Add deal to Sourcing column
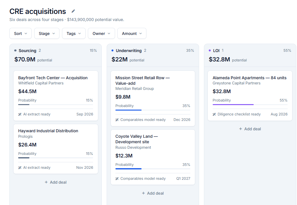This screenshot has height=205, width=297. pos(56,182)
